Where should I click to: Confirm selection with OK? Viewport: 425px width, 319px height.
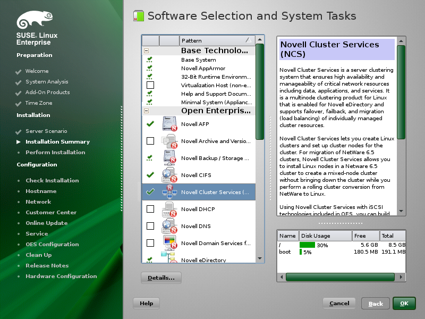point(404,303)
